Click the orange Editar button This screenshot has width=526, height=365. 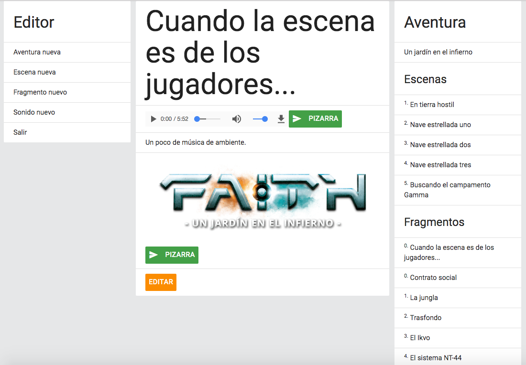tap(161, 282)
